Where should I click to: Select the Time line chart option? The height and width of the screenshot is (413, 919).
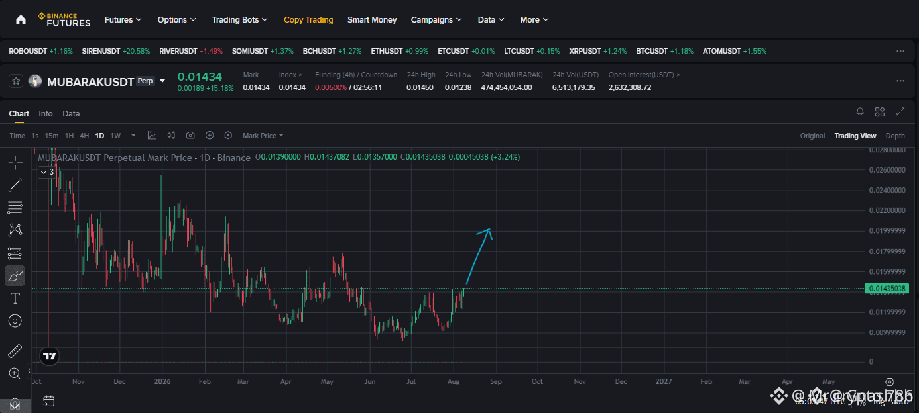17,136
